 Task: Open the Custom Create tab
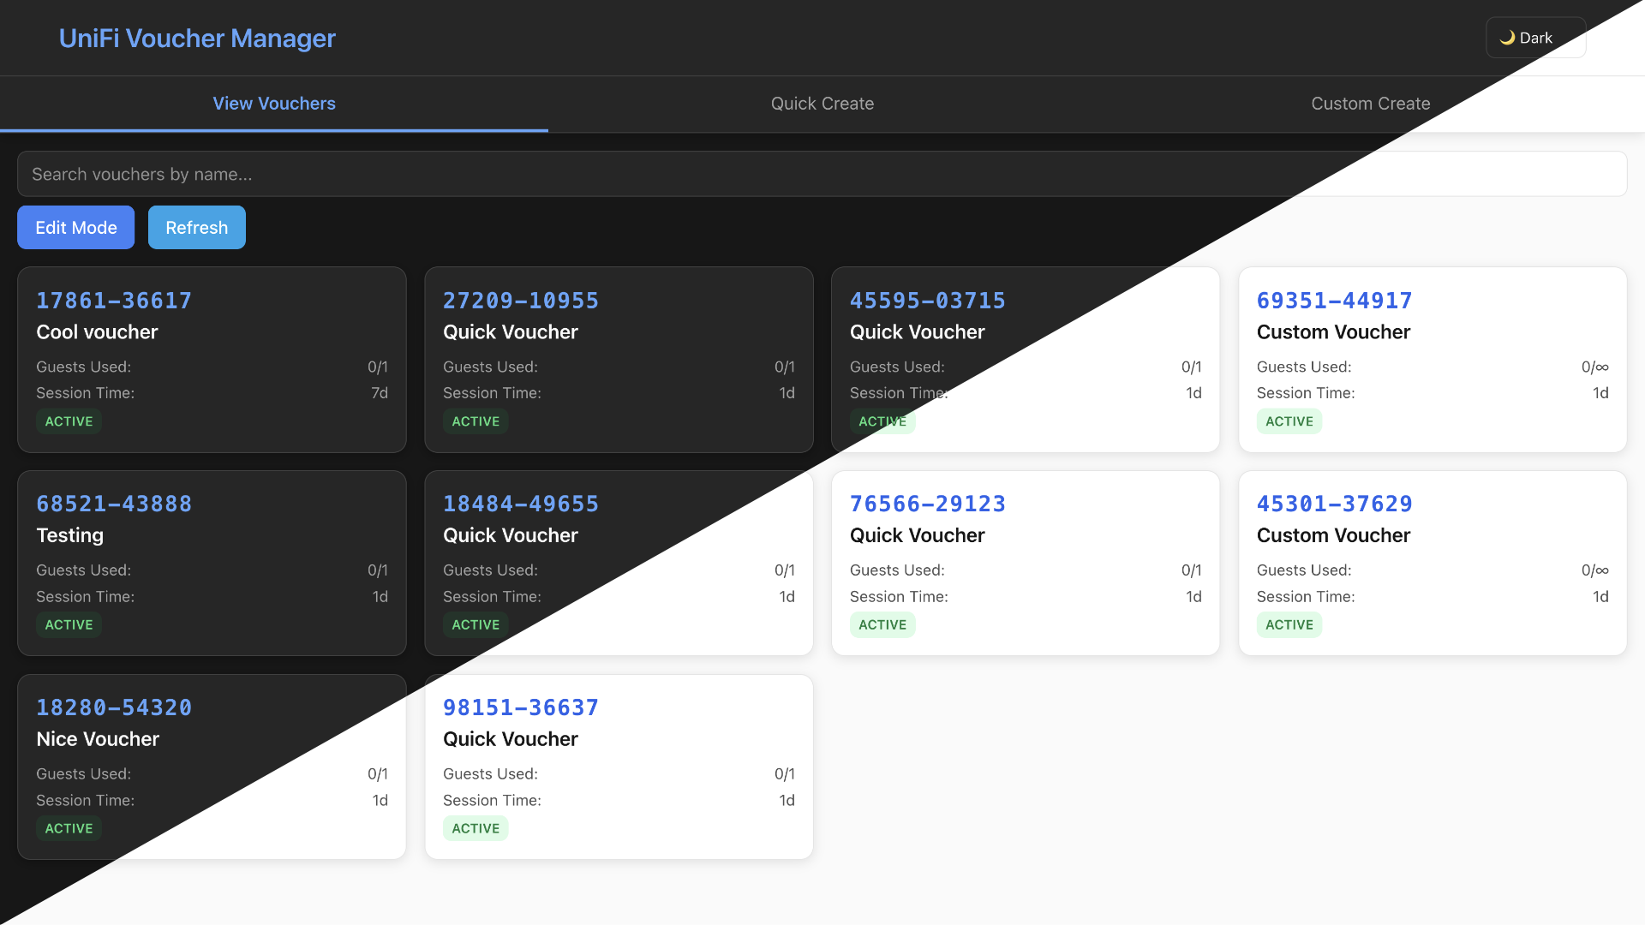(1370, 104)
